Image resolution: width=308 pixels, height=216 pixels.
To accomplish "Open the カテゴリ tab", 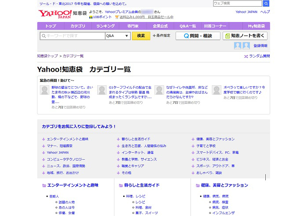I will click(x=78, y=26).
